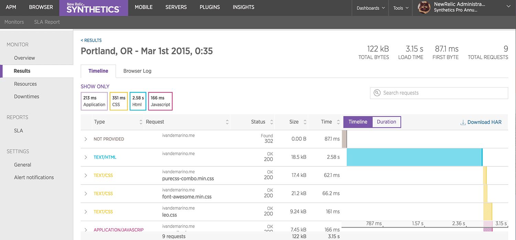
Task: Click the 9.24 kB size cell
Action: 298,212
